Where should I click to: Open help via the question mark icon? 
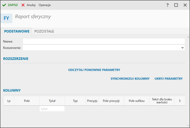point(167,5)
